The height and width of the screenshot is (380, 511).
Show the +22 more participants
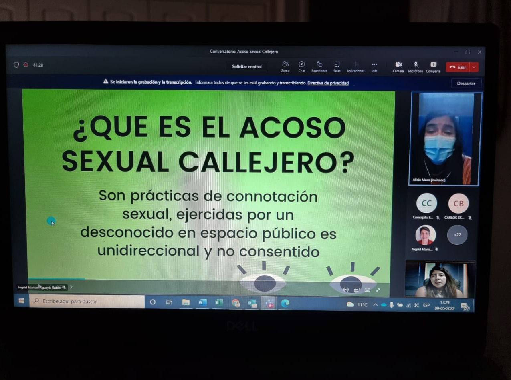pos(457,235)
